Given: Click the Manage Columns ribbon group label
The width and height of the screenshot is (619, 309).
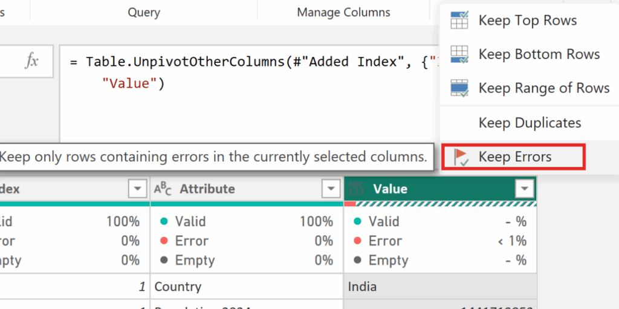Looking at the screenshot, I should point(343,12).
